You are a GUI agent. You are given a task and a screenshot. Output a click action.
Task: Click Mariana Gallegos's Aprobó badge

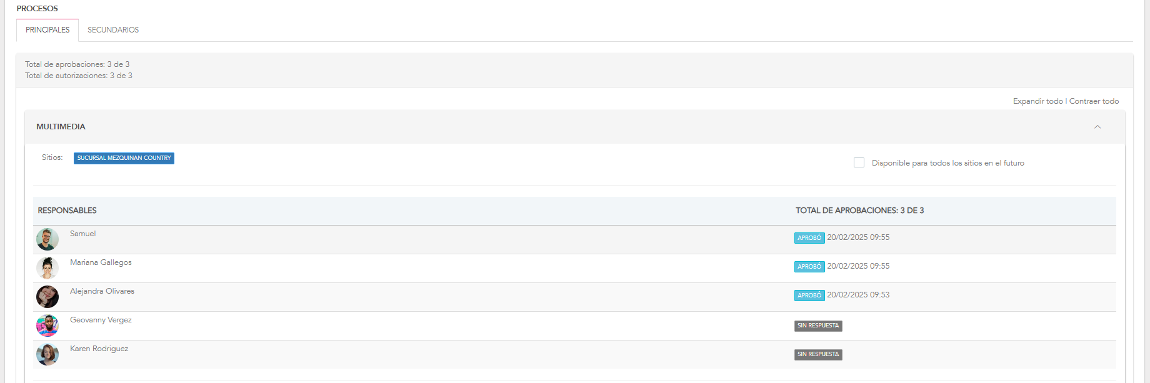[x=809, y=267]
